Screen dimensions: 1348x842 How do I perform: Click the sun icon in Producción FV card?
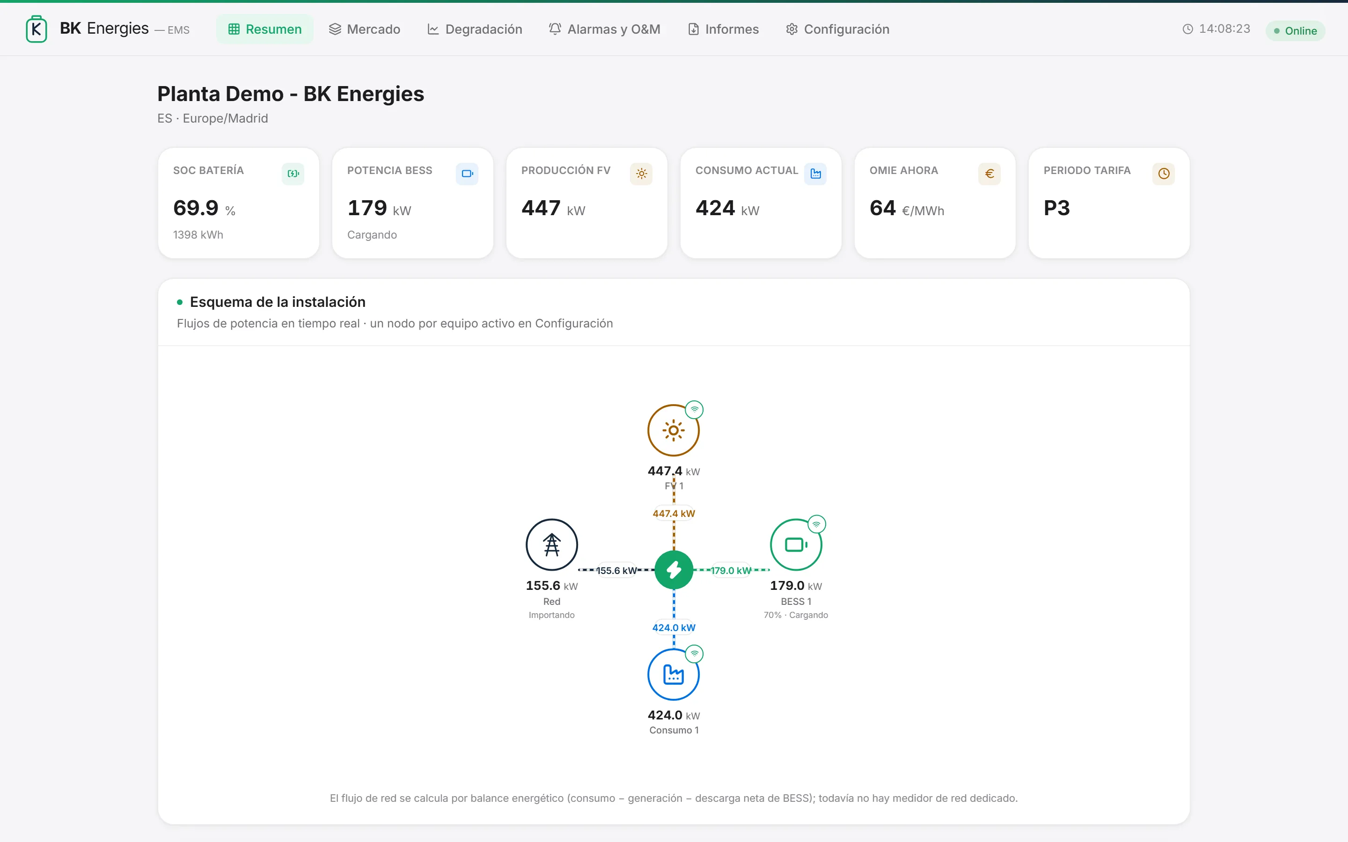pos(641,174)
